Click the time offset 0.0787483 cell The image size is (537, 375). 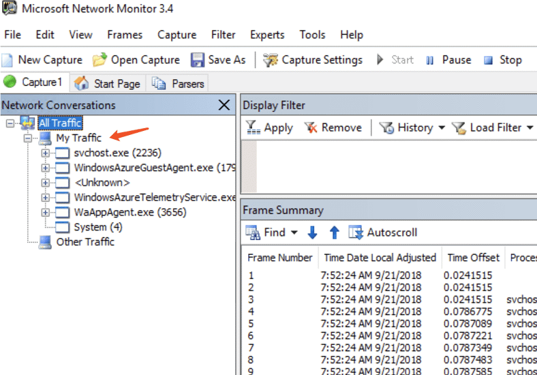point(467,360)
